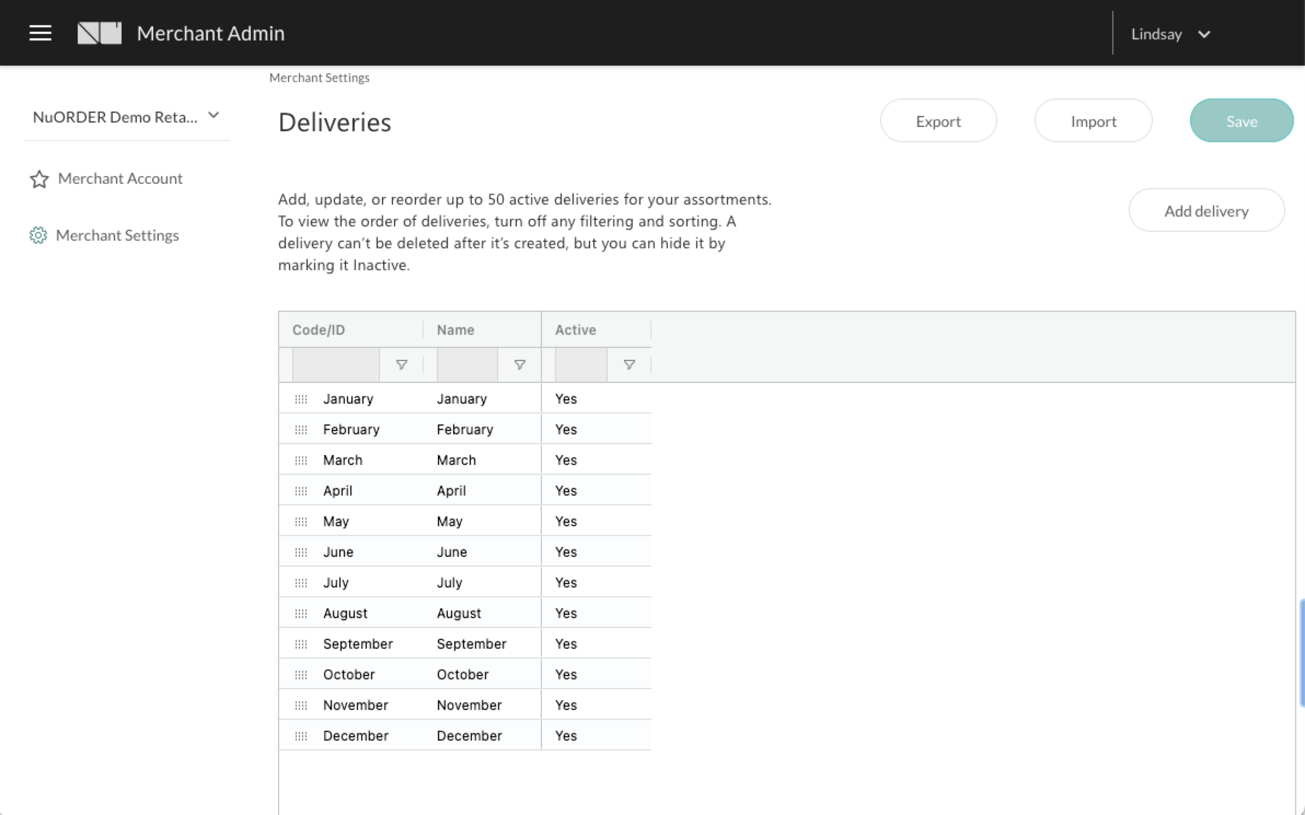Click the Name column filter funnel icon
Image resolution: width=1305 pixels, height=815 pixels.
coord(519,364)
